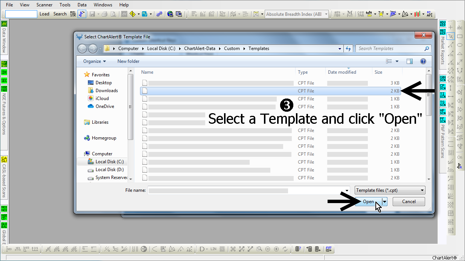The width and height of the screenshot is (465, 261).
Task: Open the View menu
Action: pos(24,5)
